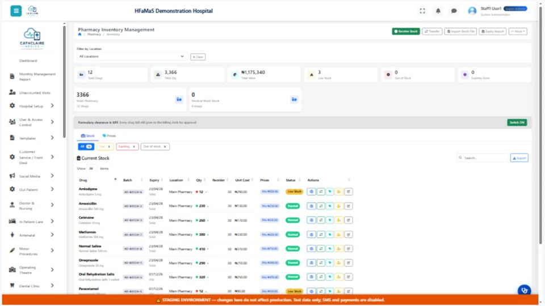Focus the stock search field
The height and width of the screenshot is (306, 545).
(x=483, y=158)
